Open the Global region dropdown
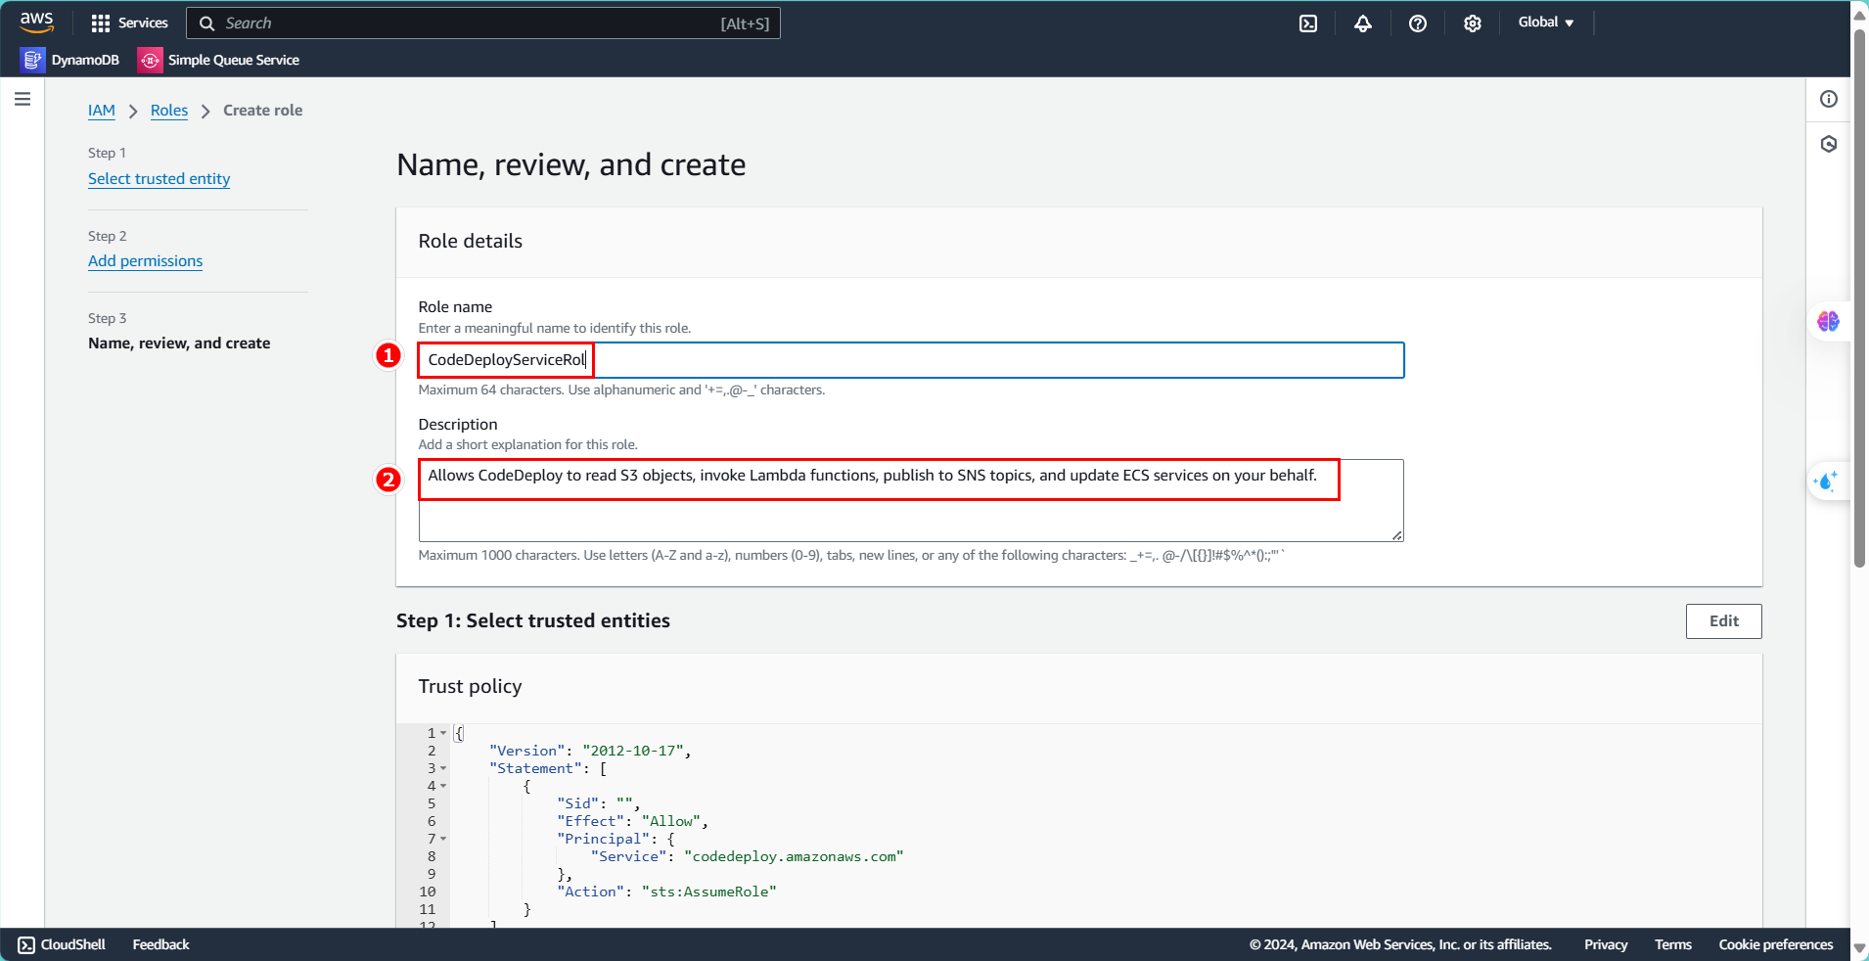The width and height of the screenshot is (1869, 961). (x=1546, y=23)
